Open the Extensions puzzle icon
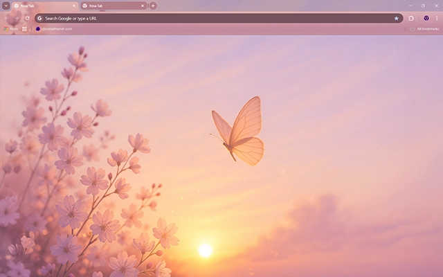This screenshot has height=277, width=443. [x=411, y=19]
